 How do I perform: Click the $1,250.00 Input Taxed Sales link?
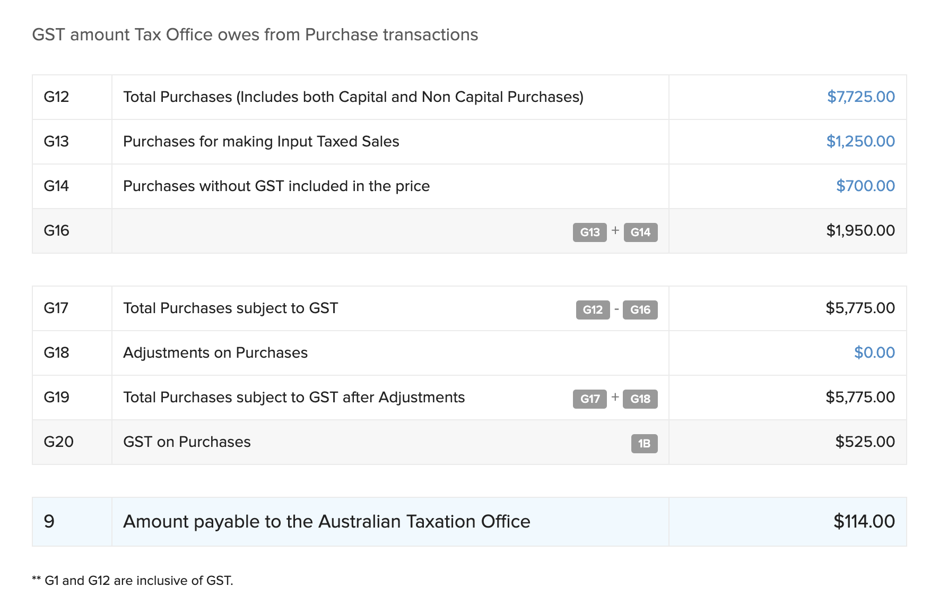point(860,141)
